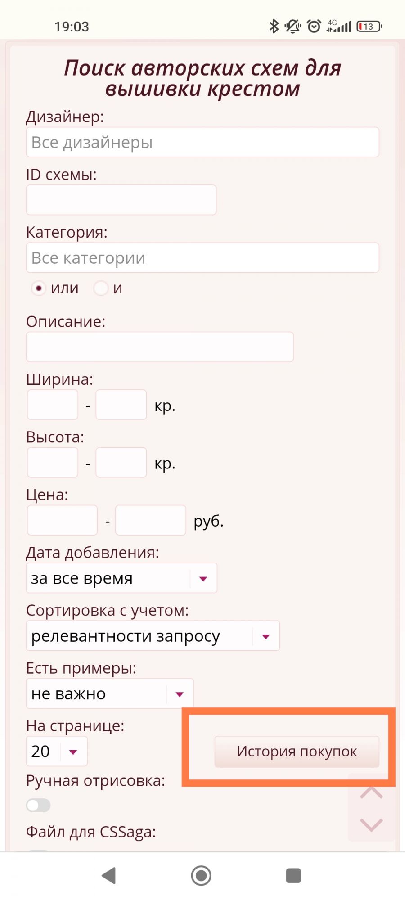This screenshot has height=900, width=405.
Task: Click the "Описание" text field
Action: point(160,347)
